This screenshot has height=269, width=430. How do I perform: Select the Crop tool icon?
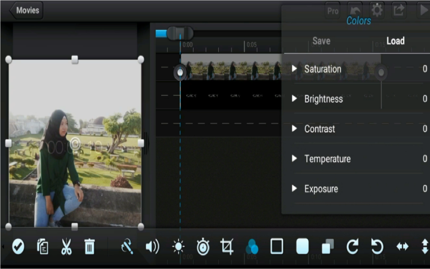coord(227,246)
